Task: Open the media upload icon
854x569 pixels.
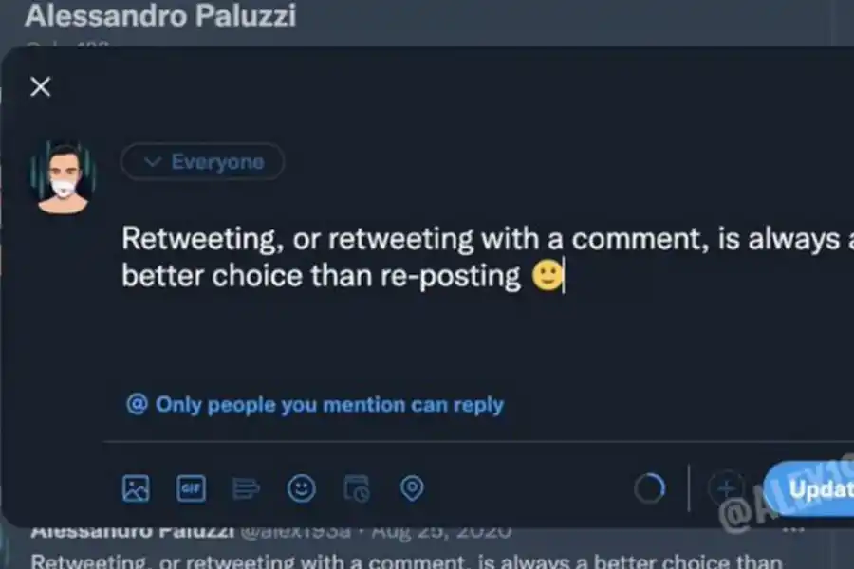Action: 137,488
